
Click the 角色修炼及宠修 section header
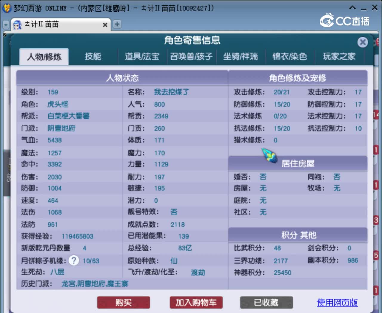298,78
